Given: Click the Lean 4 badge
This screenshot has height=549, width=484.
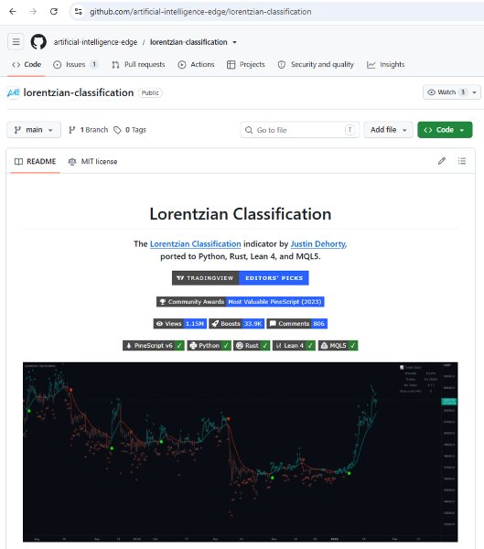Looking at the screenshot, I should click(x=294, y=346).
